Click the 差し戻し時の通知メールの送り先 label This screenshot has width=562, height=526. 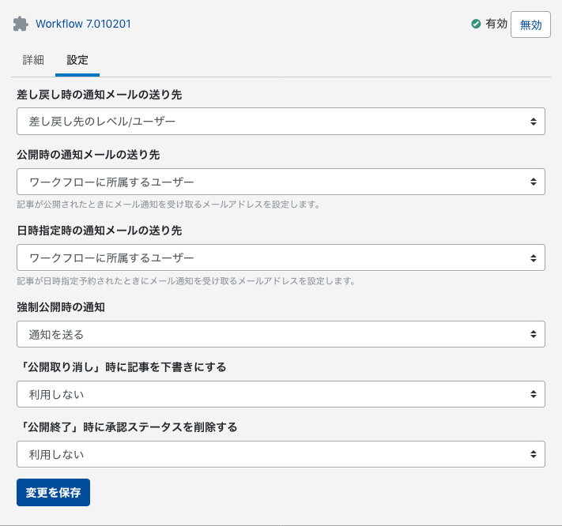99,95
